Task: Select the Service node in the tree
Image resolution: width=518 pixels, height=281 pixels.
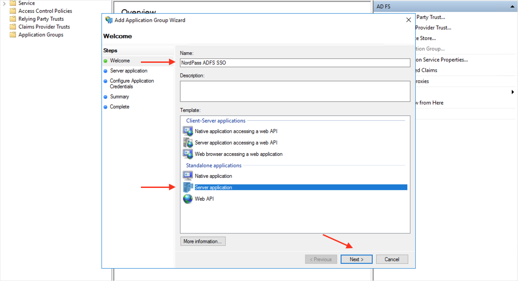Action: (x=26, y=3)
